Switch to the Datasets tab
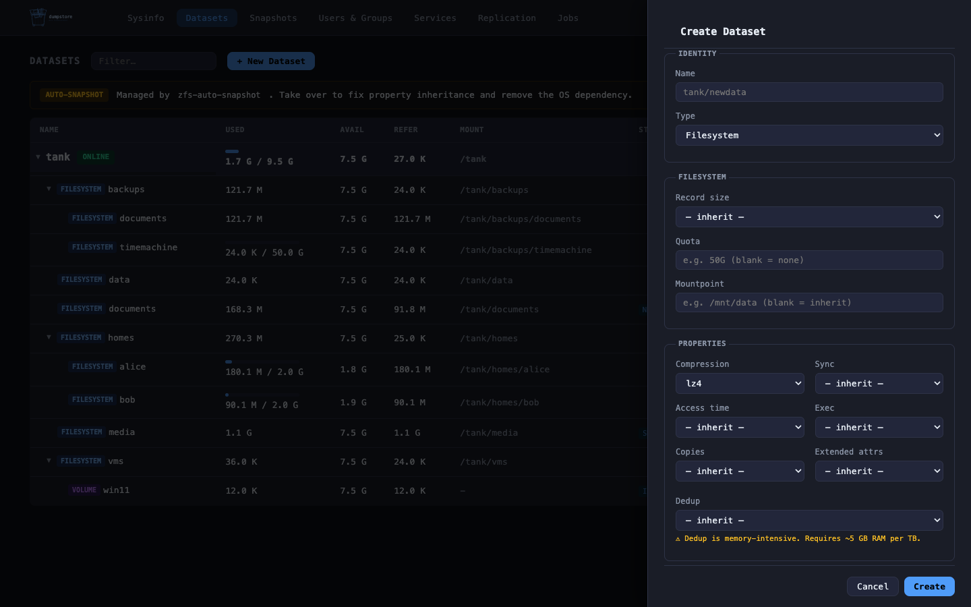 (x=207, y=18)
